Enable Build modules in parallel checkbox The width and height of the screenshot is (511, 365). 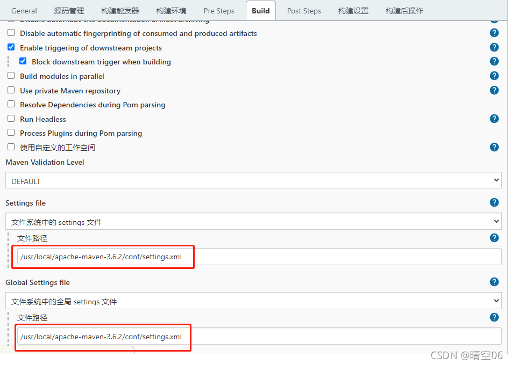11,76
